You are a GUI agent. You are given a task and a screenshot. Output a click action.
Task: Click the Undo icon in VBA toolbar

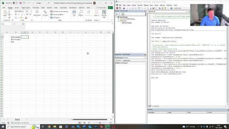pos(139,8)
